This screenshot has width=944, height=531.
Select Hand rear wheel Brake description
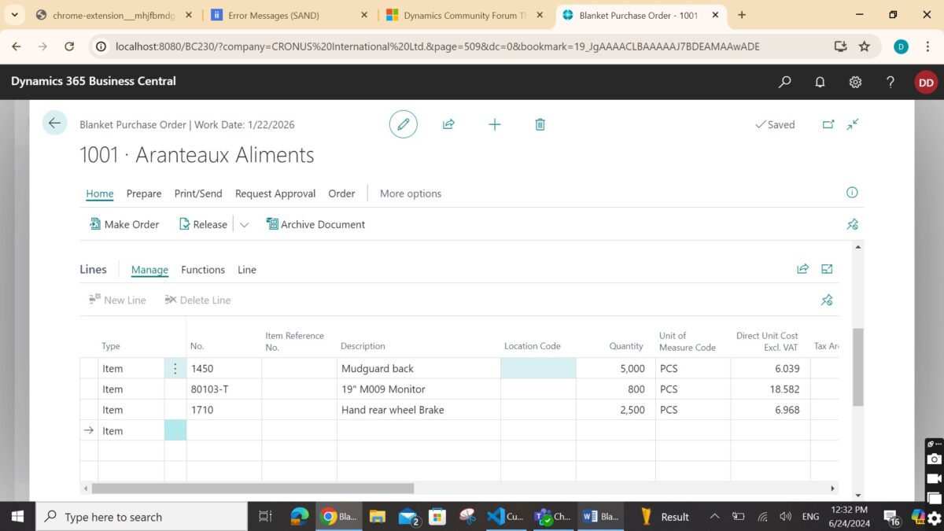tap(419, 410)
